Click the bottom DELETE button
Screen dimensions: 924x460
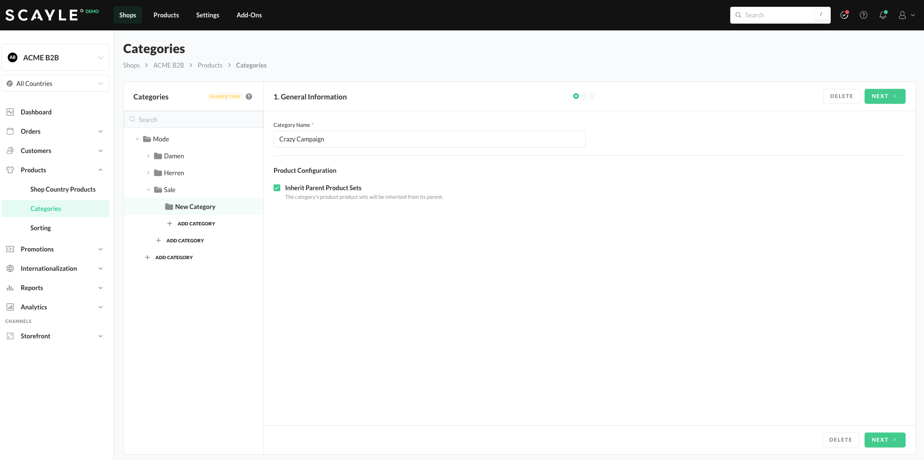point(840,440)
